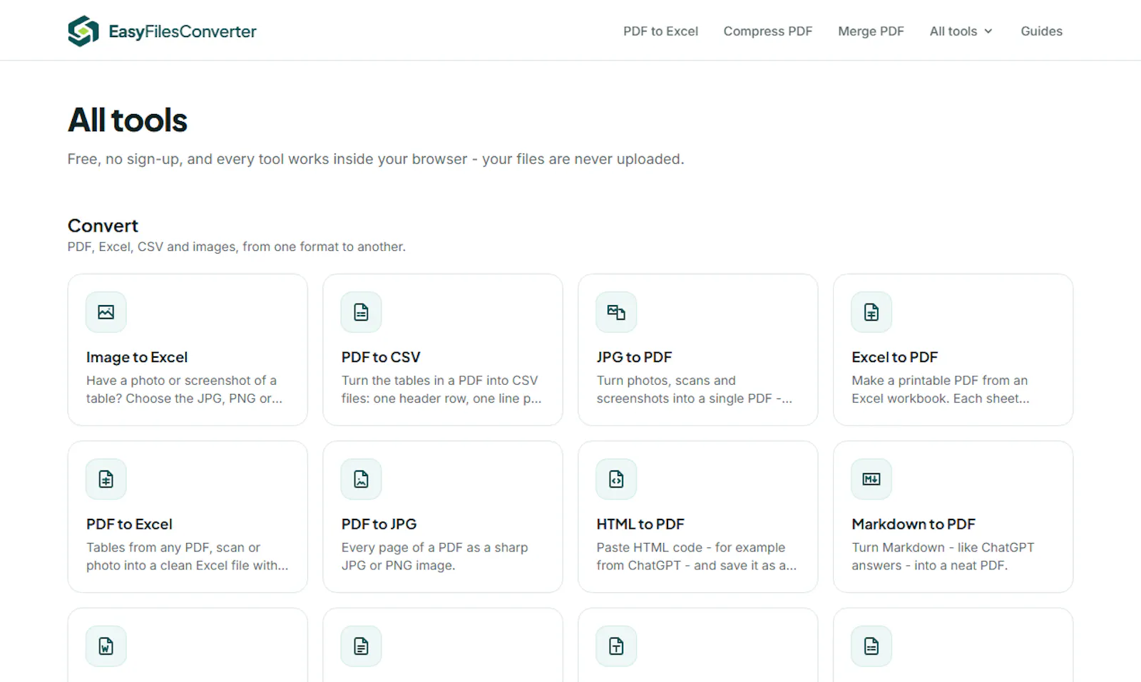Click the Image to Excel card icon
1141x682 pixels.
106,312
